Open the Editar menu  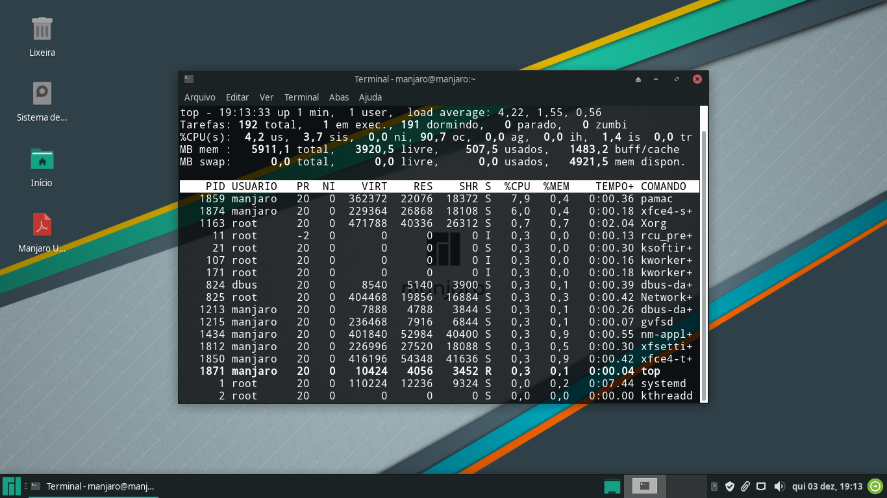[238, 97]
